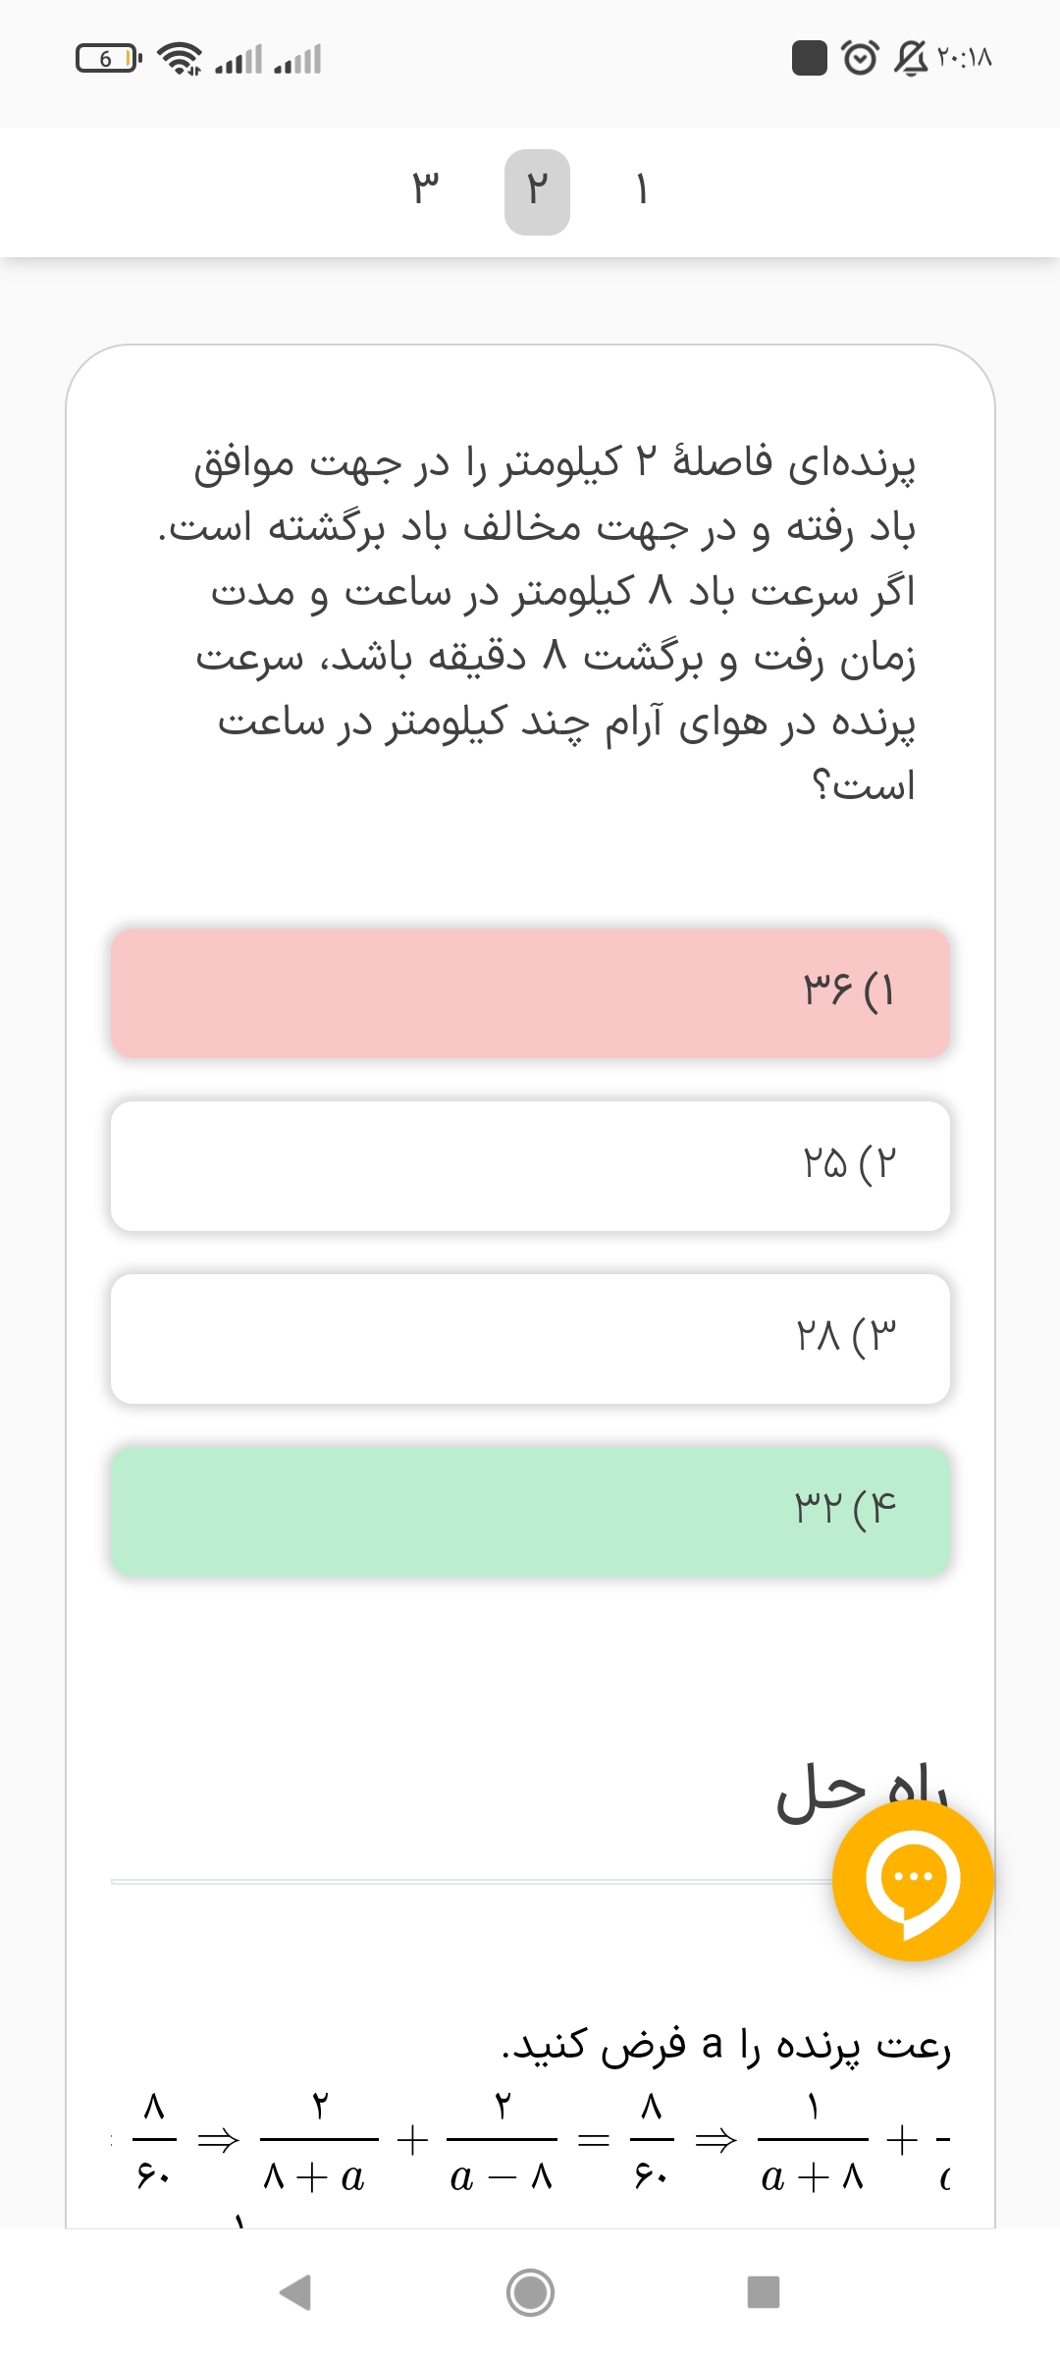Tap the Wi-Fi signal status icon
This screenshot has width=1060, height=2356.
click(x=181, y=59)
